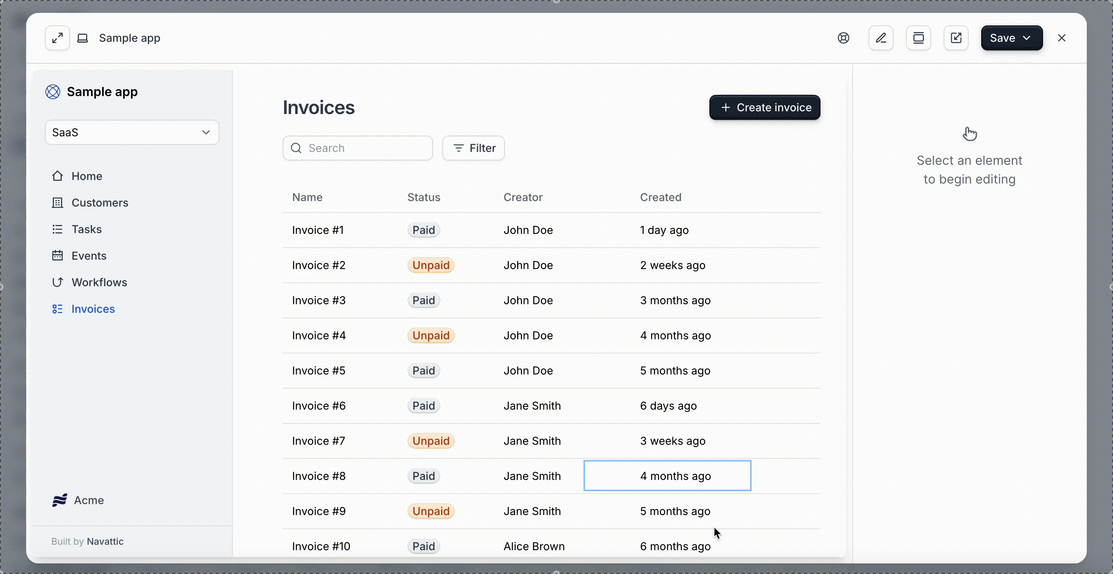Close the Sample app dialog
This screenshot has height=574, width=1113.
(x=1061, y=38)
